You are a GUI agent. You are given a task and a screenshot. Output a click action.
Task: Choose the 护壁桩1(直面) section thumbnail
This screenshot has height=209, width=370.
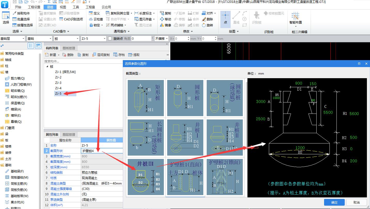[x=185, y=177]
